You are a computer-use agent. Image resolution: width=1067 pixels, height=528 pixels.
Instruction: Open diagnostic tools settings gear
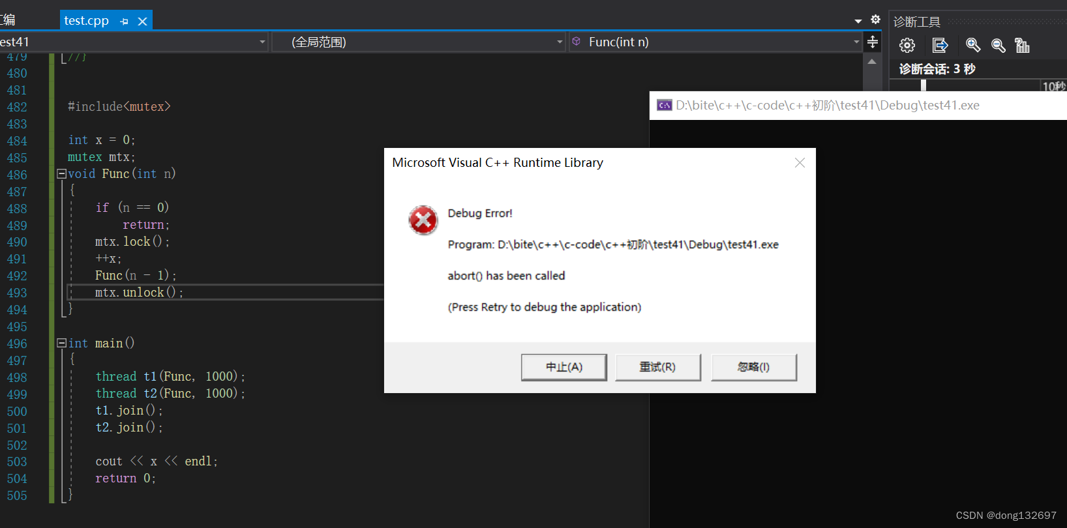(907, 45)
